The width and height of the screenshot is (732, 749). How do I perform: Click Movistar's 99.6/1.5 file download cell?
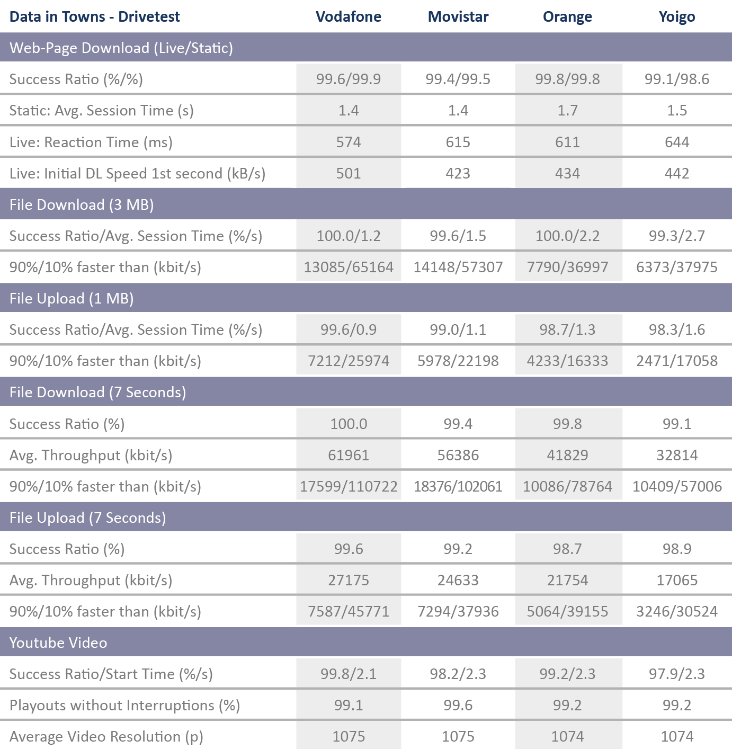(458, 236)
